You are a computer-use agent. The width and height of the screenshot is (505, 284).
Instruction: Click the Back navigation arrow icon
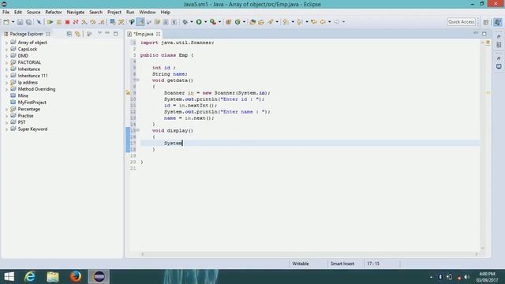323,22
